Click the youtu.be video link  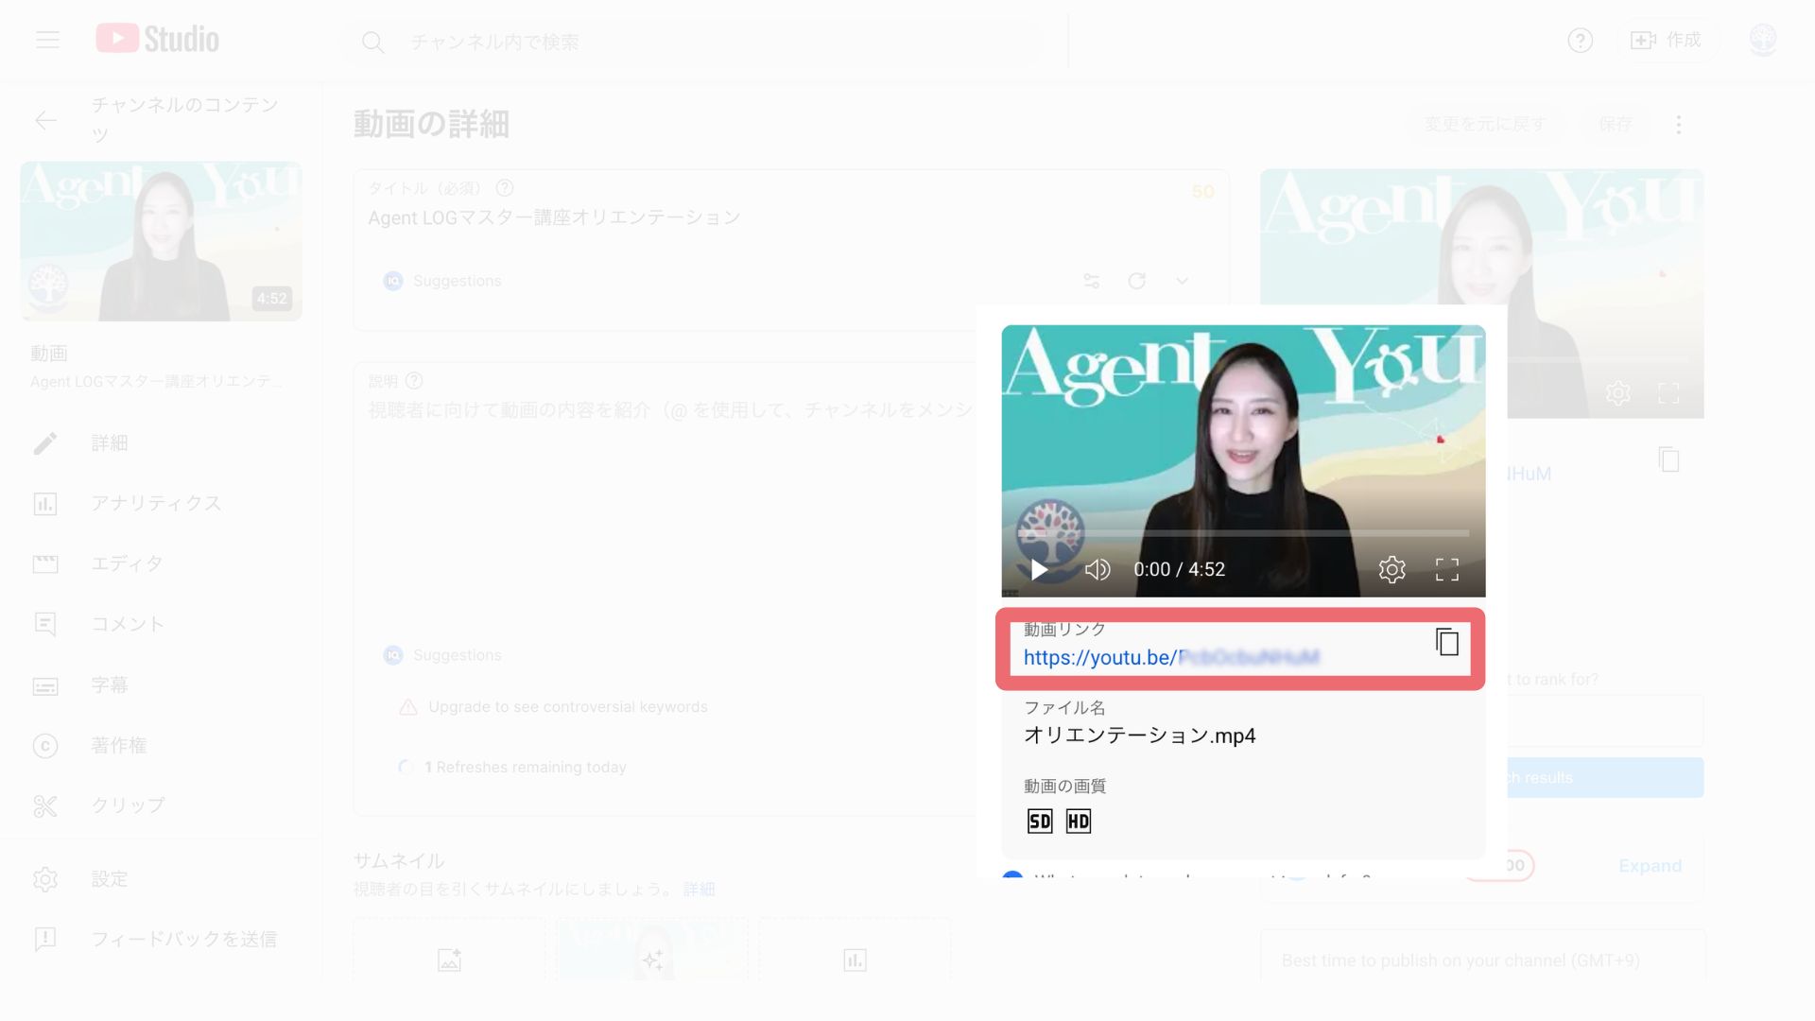point(1171,657)
